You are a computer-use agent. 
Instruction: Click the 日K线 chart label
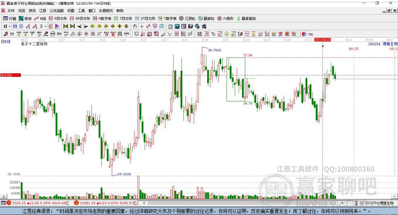click(x=6, y=42)
